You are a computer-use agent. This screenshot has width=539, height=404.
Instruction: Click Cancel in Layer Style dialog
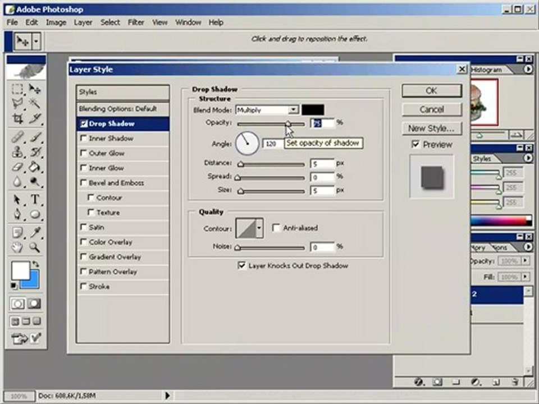[431, 109]
